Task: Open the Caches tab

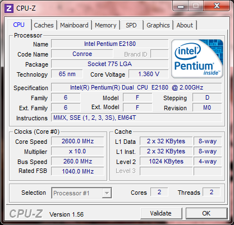Action: tap(44, 25)
